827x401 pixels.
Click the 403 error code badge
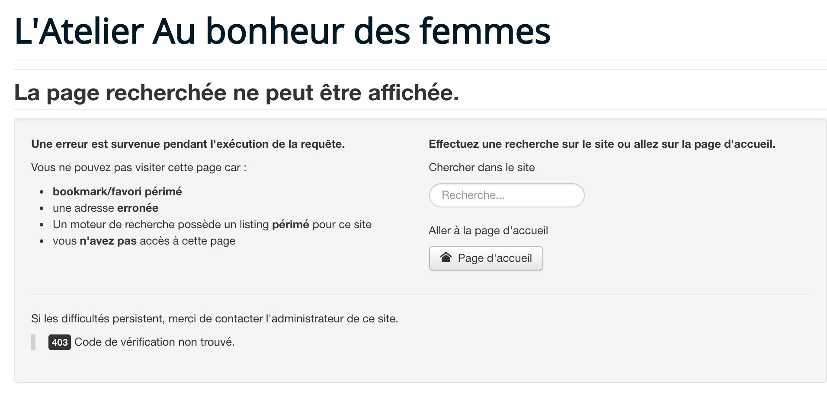60,342
